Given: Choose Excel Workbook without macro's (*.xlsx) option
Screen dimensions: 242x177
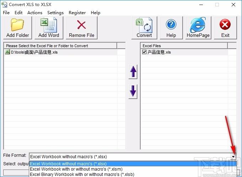Looking at the screenshot, I should [133, 164].
